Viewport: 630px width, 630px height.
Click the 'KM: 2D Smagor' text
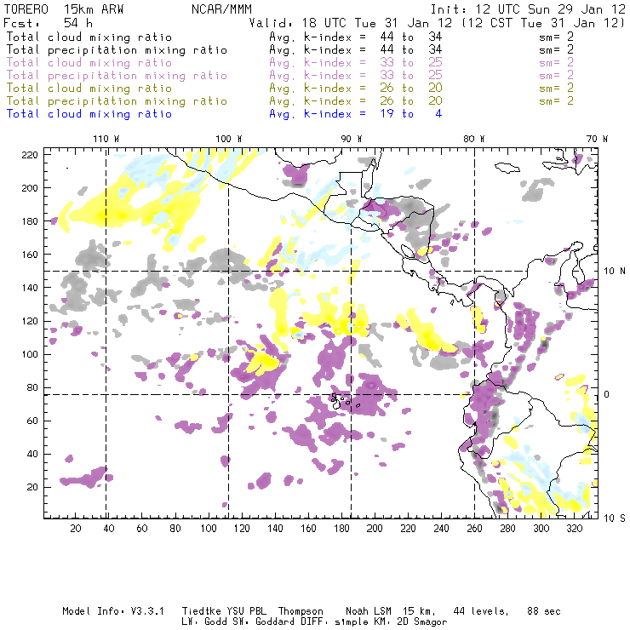[x=409, y=622]
